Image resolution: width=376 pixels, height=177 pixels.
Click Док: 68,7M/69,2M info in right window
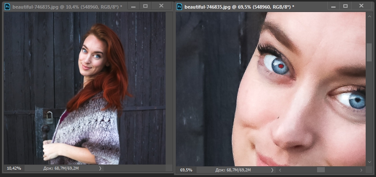tap(233, 170)
